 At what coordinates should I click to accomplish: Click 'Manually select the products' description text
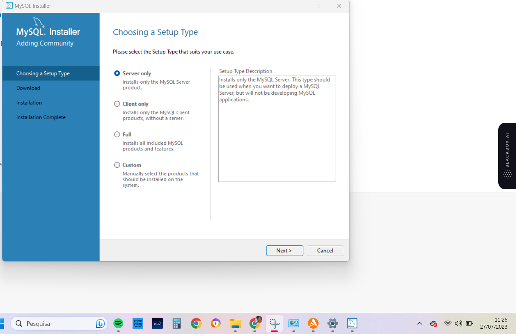pyautogui.click(x=161, y=179)
